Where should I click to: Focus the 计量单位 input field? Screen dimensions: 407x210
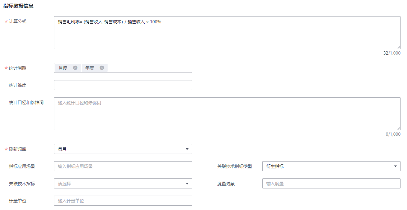coord(123,201)
